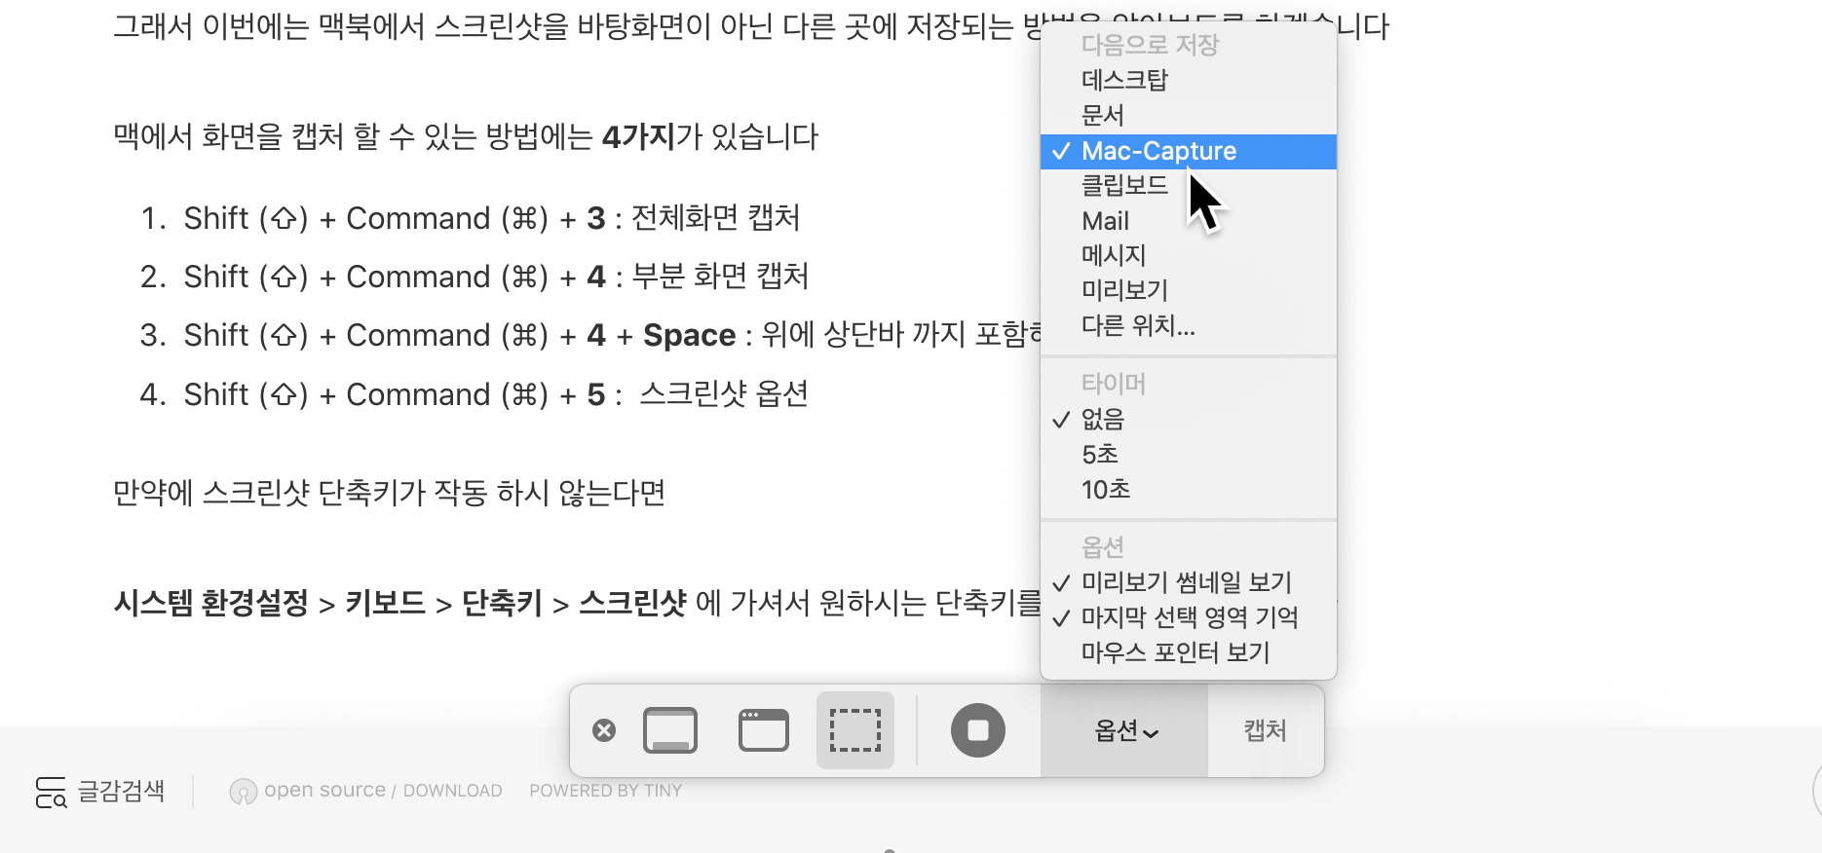This screenshot has width=1822, height=853.
Task: Click the bold text 스크린샷
Action: pyautogui.click(x=632, y=604)
